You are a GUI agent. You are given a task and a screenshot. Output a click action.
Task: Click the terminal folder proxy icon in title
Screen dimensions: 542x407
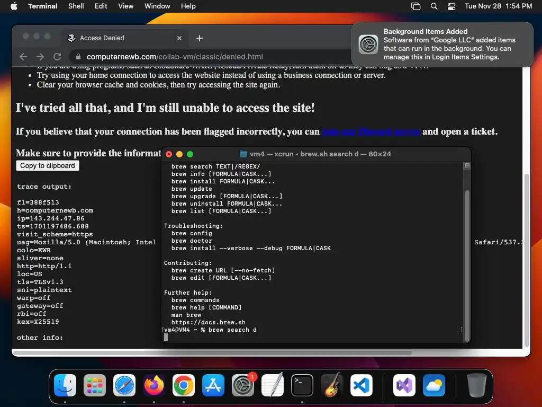(x=243, y=154)
